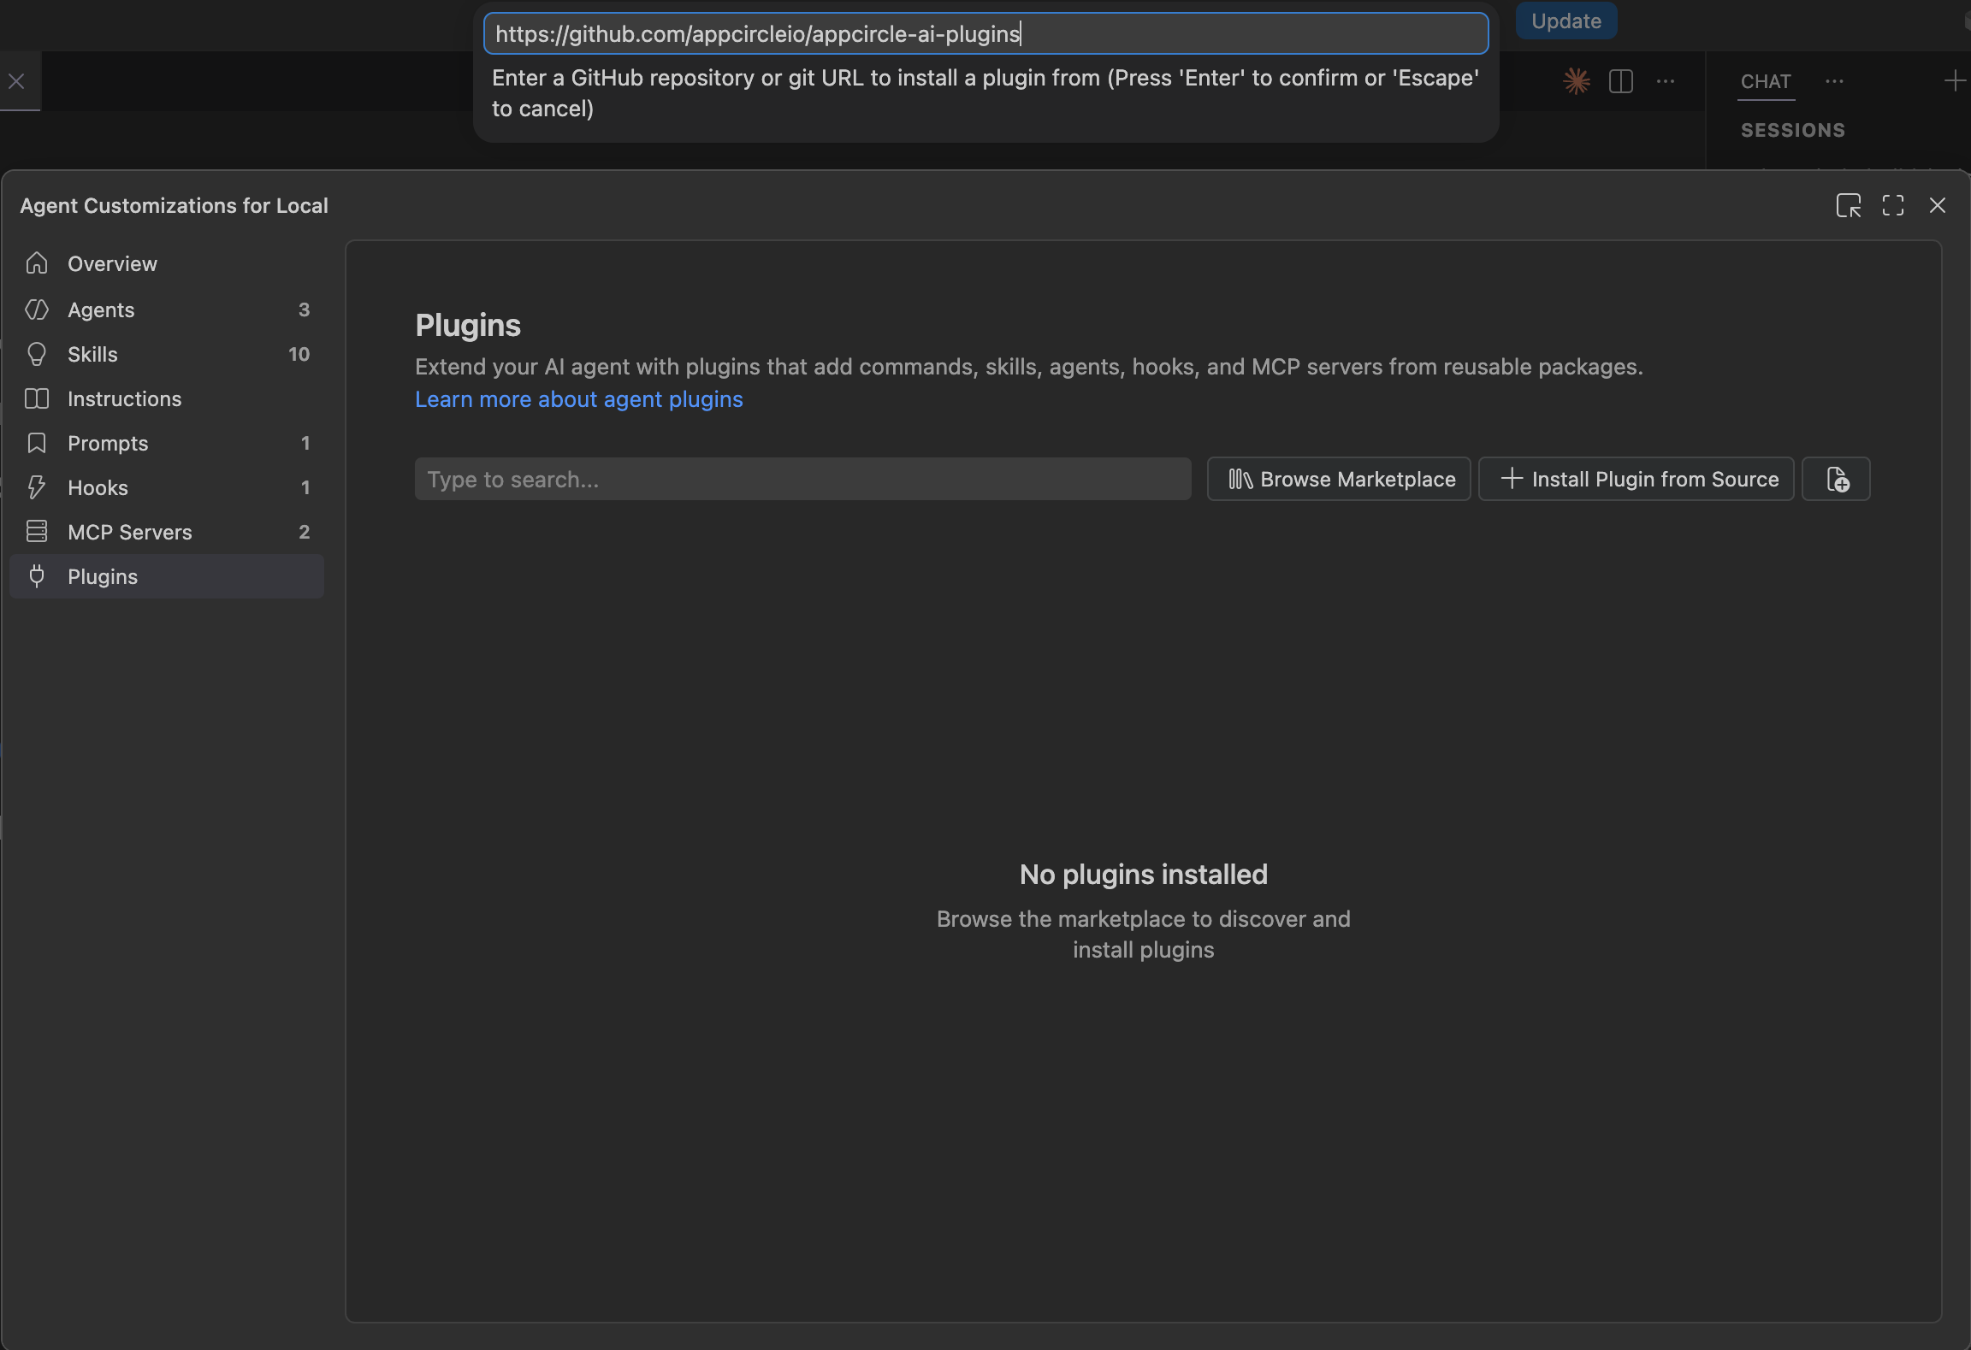
Task: Click the Plugins plug icon
Action: 37,576
